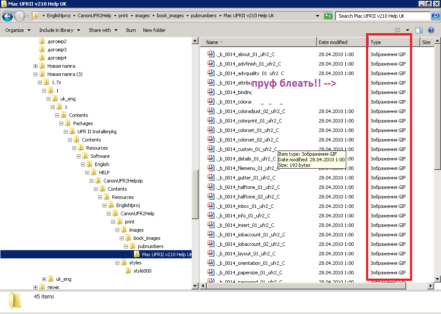Collapse the styles tree node
This screenshot has height=314, width=441.
(117, 263)
